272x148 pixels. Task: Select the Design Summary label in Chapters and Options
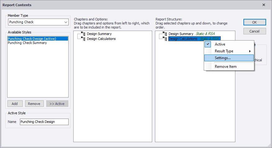(x=99, y=34)
